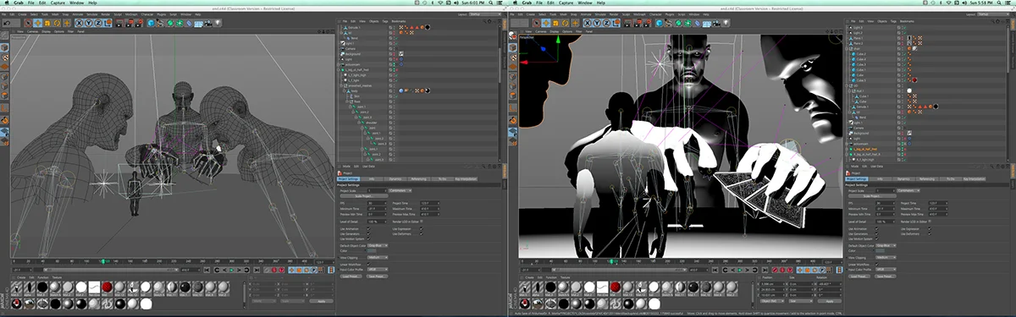Image resolution: width=1016 pixels, height=317 pixels.
Task: Select the red material thumbnail in the wireframe window
Action: pyautogui.click(x=108, y=287)
